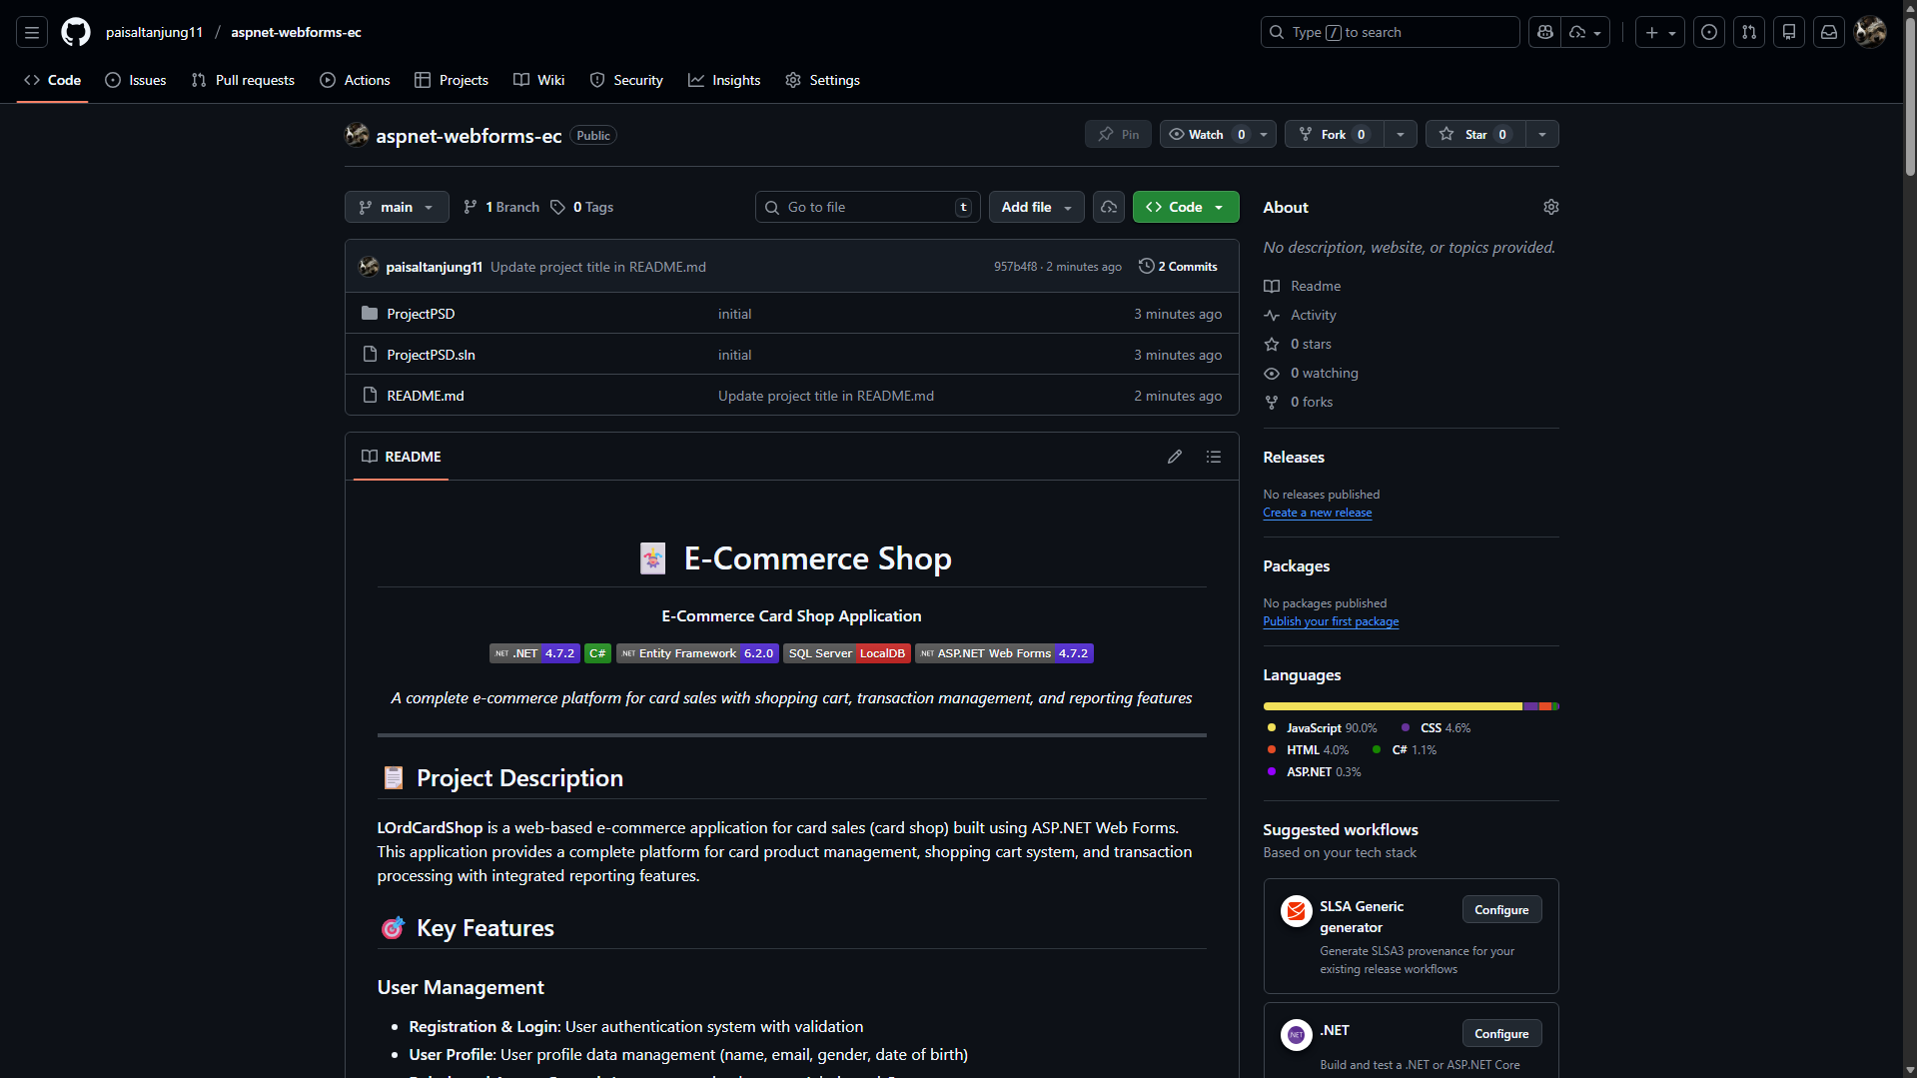Viewport: 1917px width, 1078px height.
Task: Click the tags icon next to 0 Tags
Action: click(x=557, y=207)
